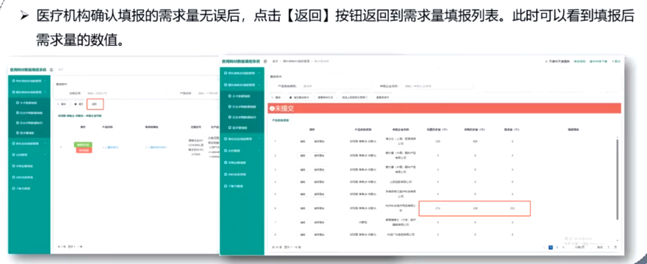The image size is (647, 264).
Task: Click 编辑 in row 6 of the right table
Action: pyautogui.click(x=302, y=208)
